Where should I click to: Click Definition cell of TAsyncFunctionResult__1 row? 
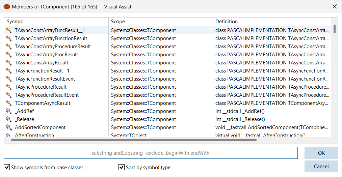point(272,70)
